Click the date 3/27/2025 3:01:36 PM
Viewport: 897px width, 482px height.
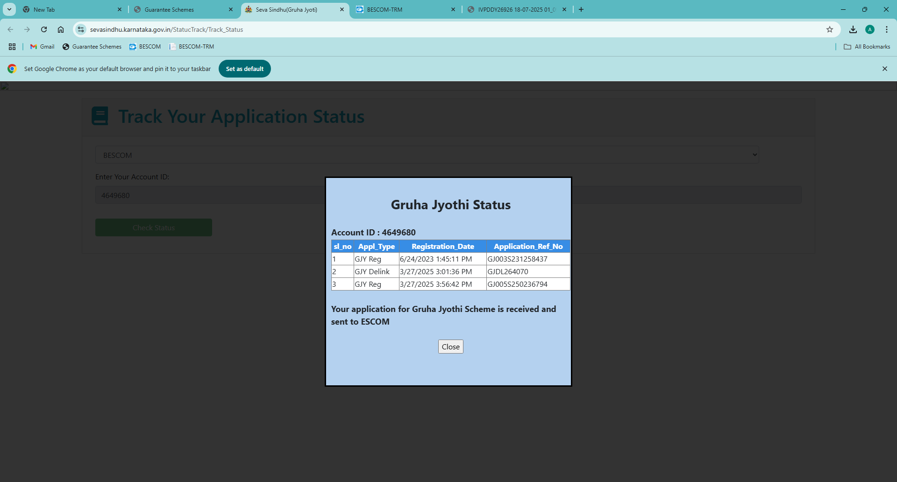[x=436, y=271]
